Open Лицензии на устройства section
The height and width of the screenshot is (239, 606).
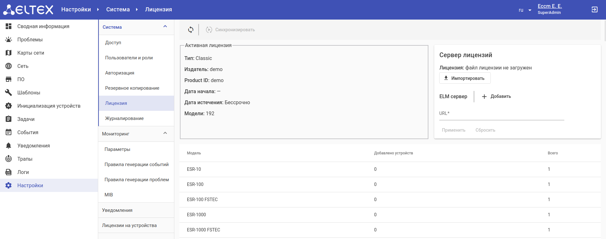click(x=129, y=225)
